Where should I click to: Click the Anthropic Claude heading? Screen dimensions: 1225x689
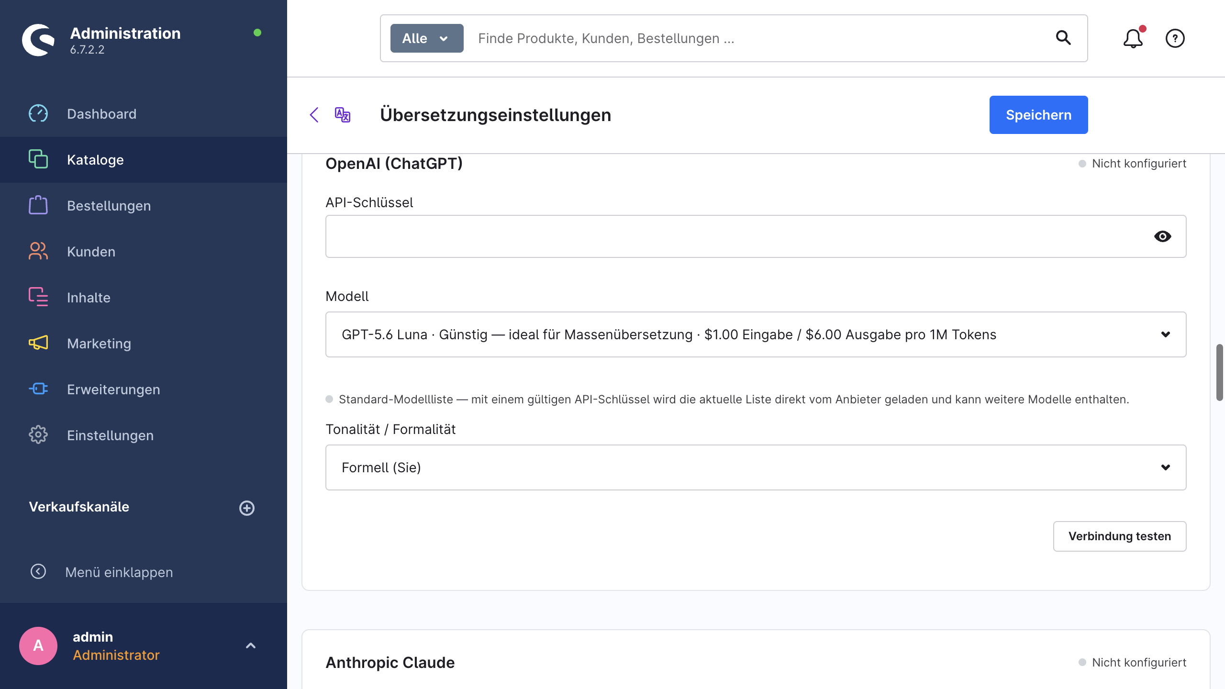pos(390,663)
